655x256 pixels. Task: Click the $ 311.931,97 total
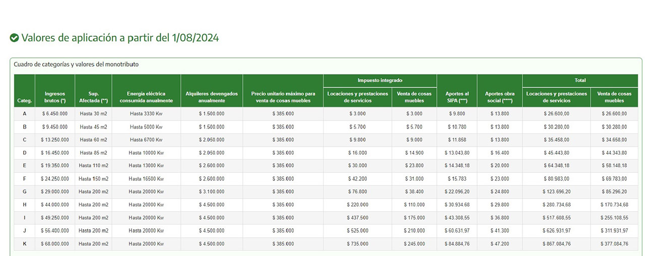point(615,231)
